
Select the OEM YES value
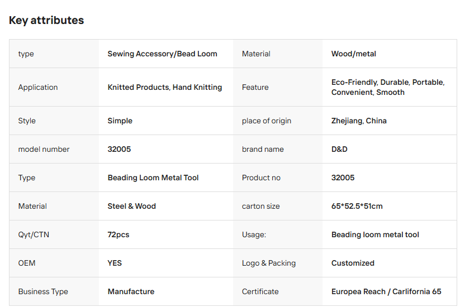click(115, 263)
